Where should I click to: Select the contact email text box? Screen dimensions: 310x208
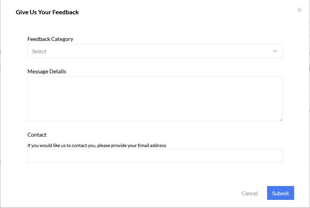coord(155,156)
